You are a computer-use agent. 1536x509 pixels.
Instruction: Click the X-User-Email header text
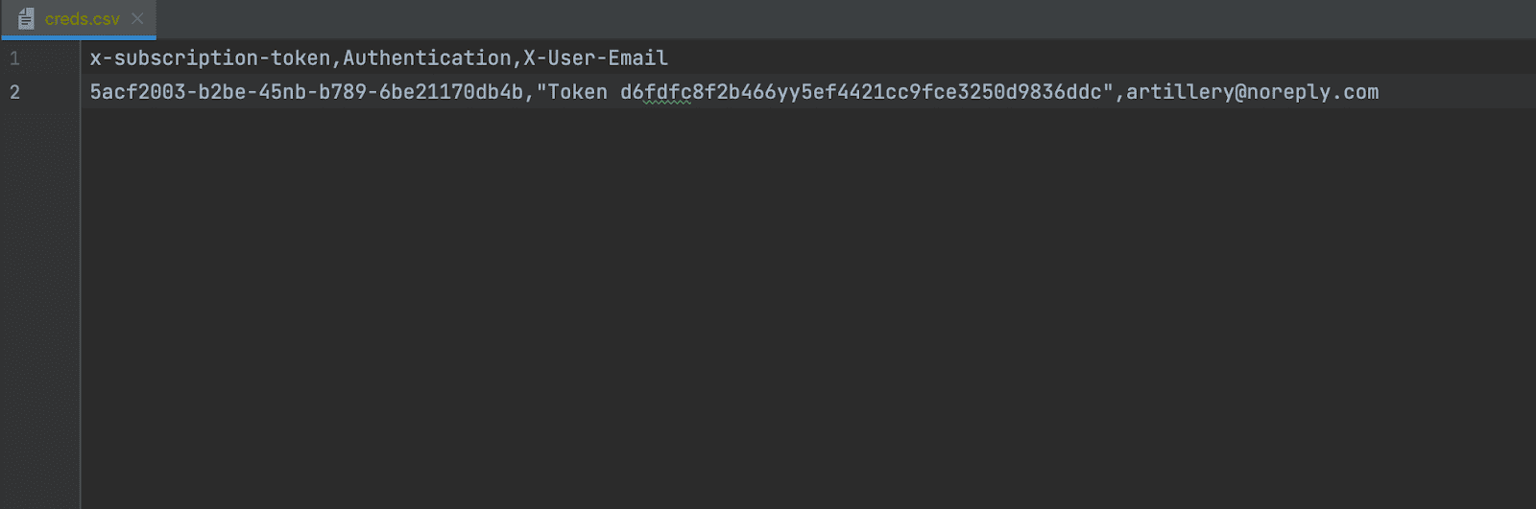[595, 58]
